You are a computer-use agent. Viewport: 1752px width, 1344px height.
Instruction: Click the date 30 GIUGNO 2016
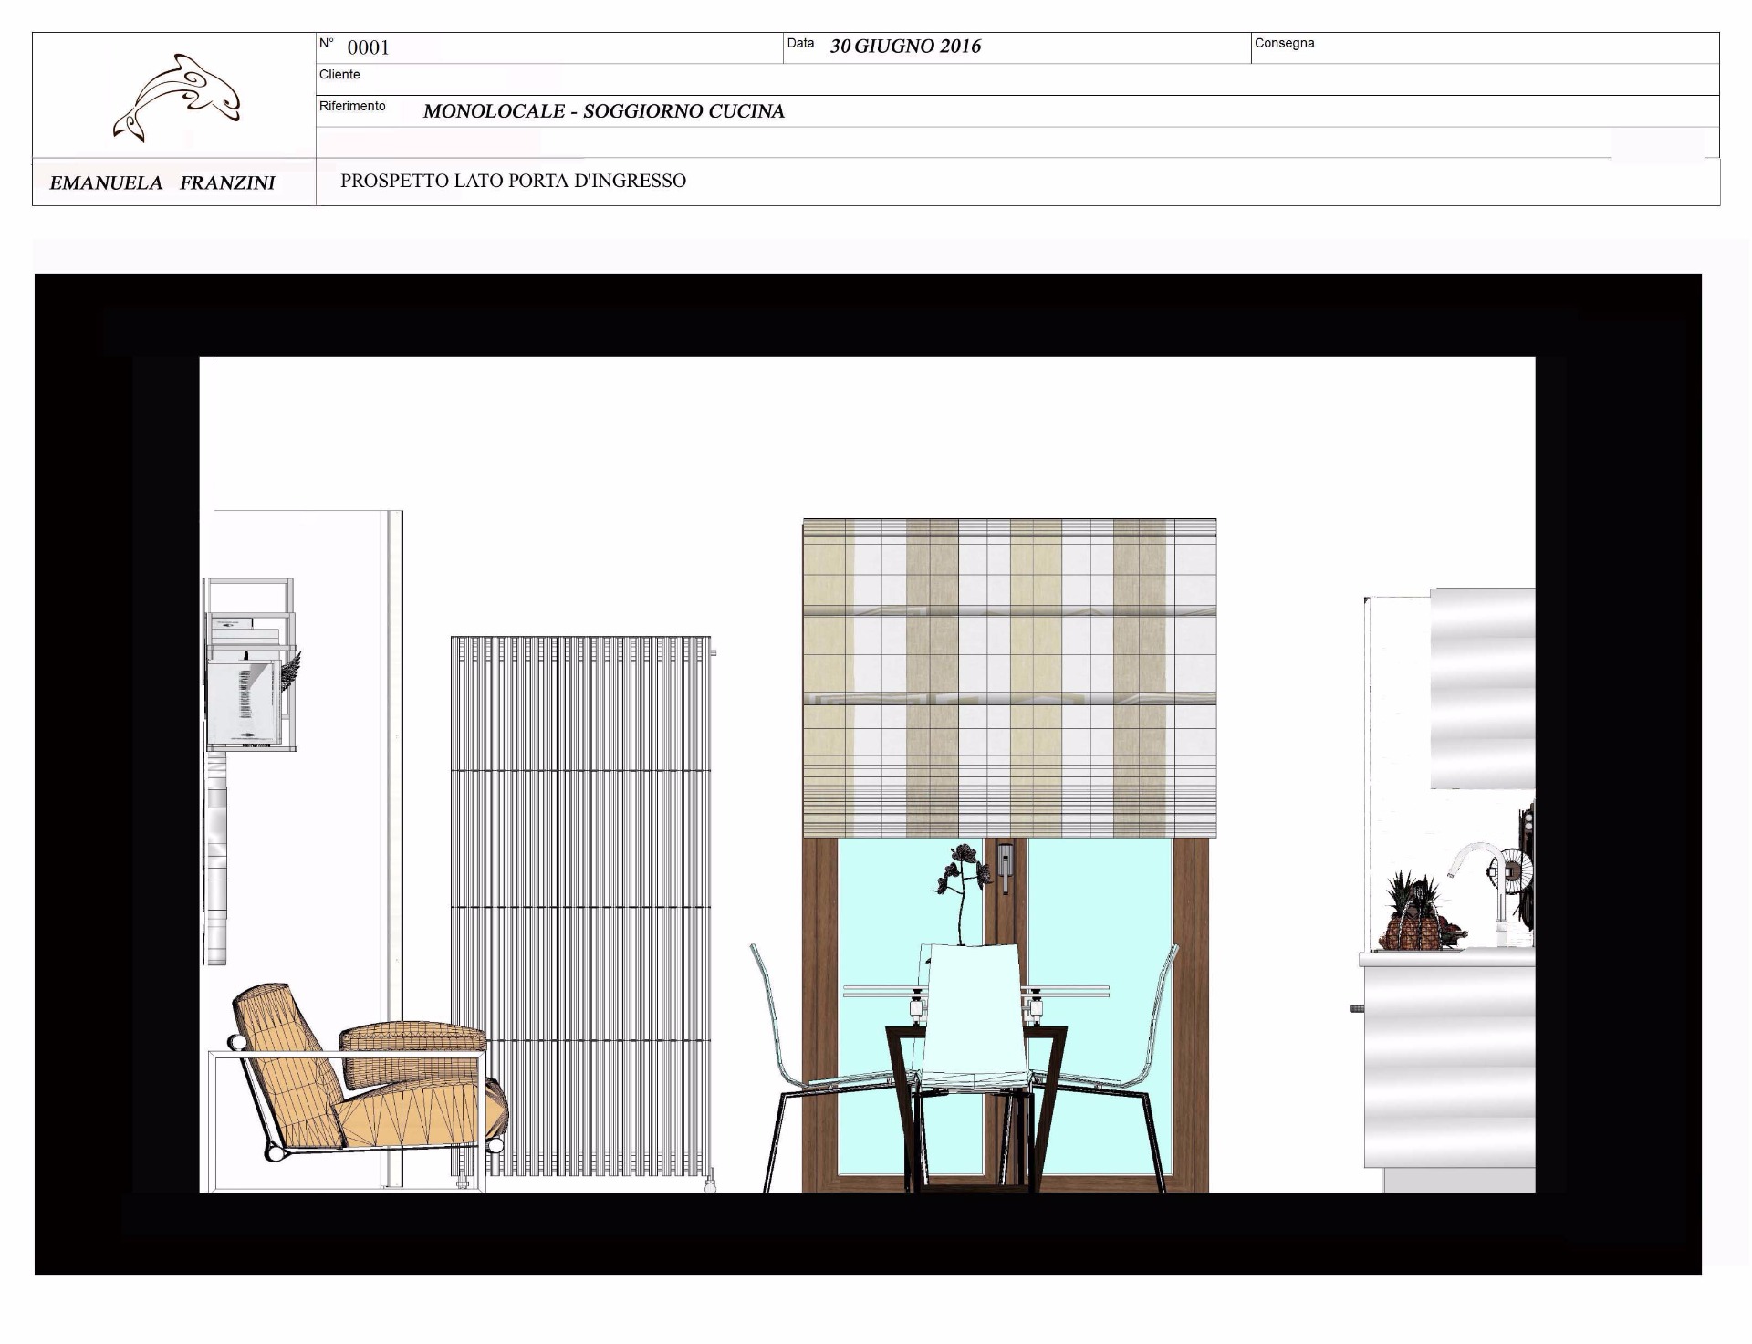(905, 47)
